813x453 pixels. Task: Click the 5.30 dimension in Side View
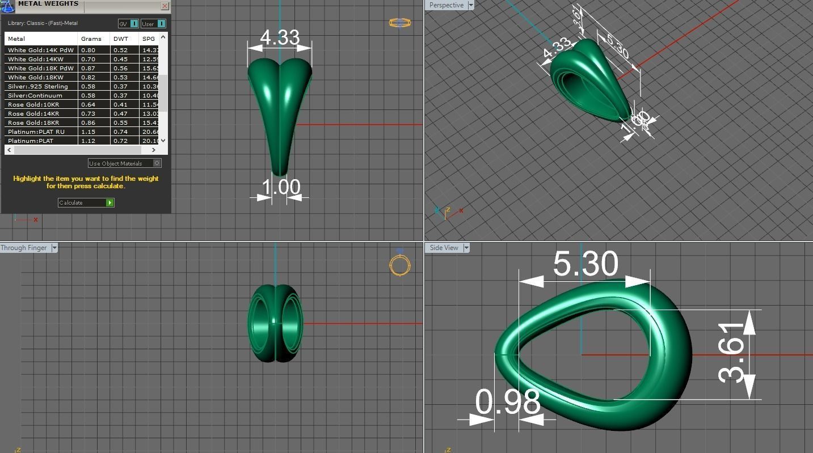click(x=585, y=264)
